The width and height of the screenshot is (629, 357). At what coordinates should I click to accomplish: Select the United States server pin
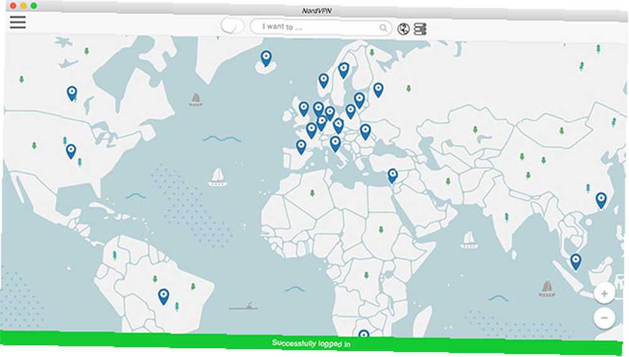point(71,151)
